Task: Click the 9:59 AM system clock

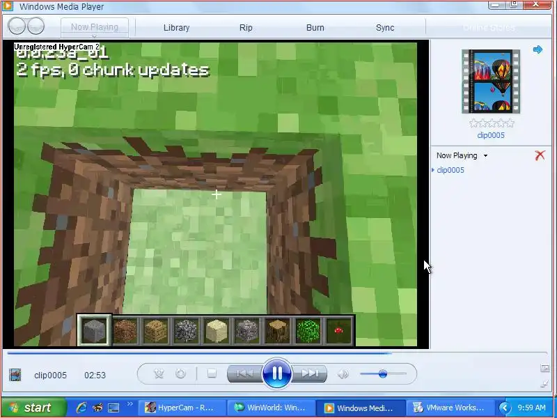Action: 531,408
